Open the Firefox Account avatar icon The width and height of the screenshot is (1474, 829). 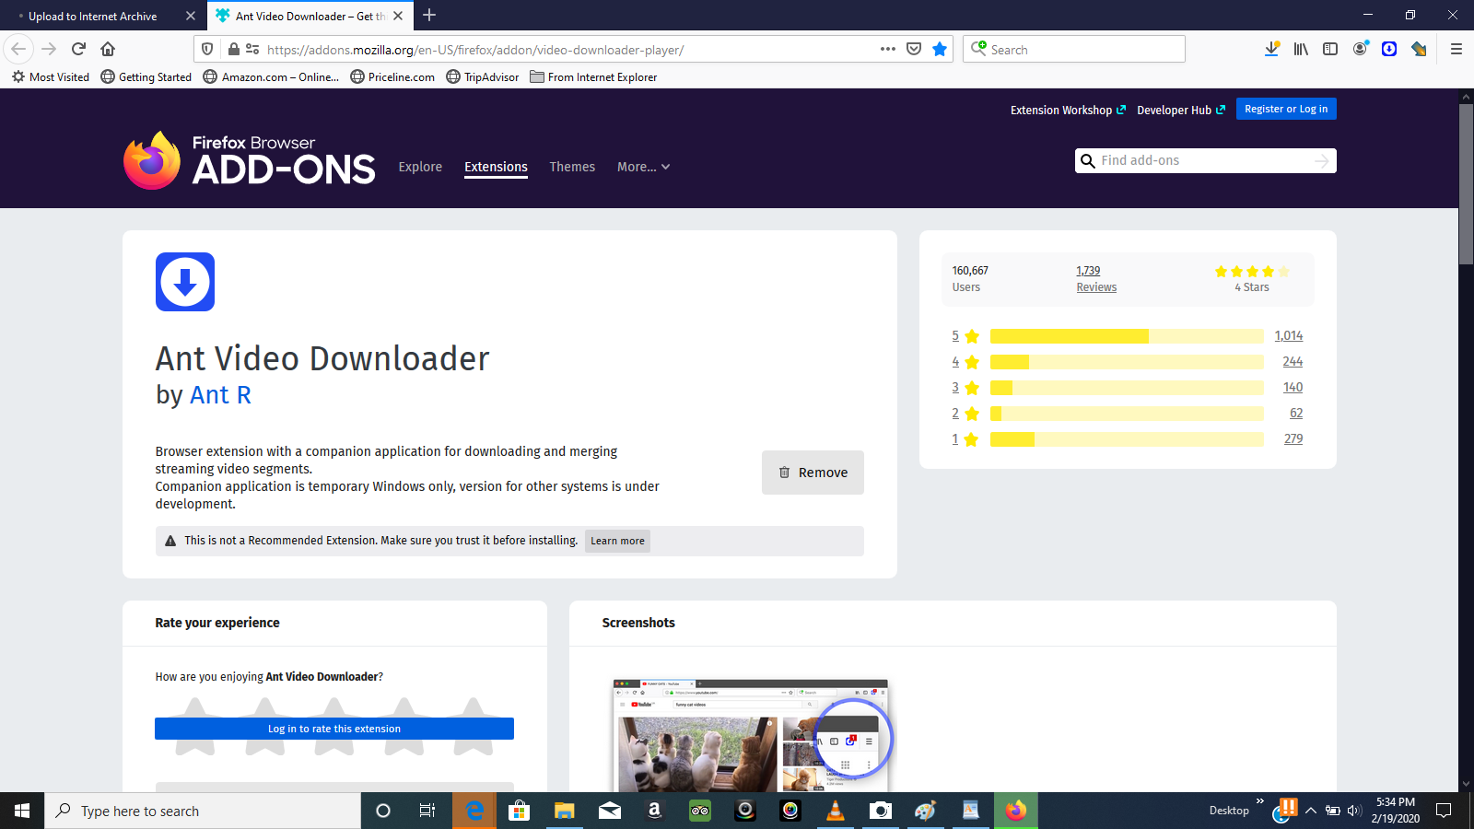1360,49
